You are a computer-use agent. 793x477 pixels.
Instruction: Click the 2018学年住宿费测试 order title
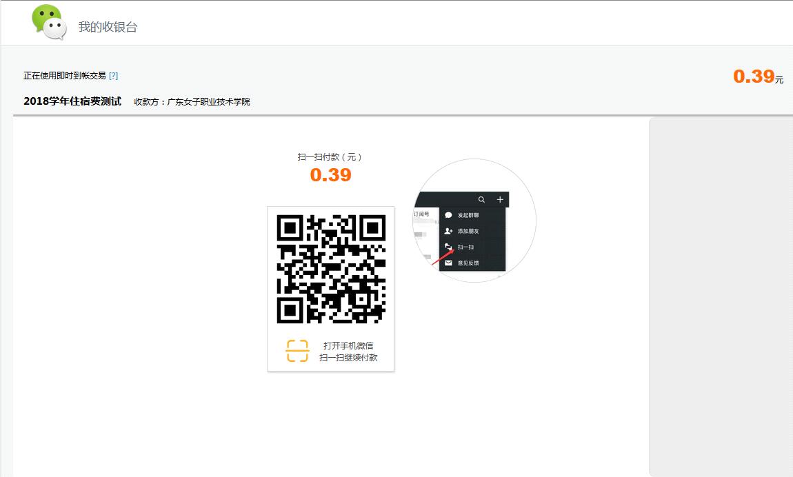pyautogui.click(x=72, y=101)
